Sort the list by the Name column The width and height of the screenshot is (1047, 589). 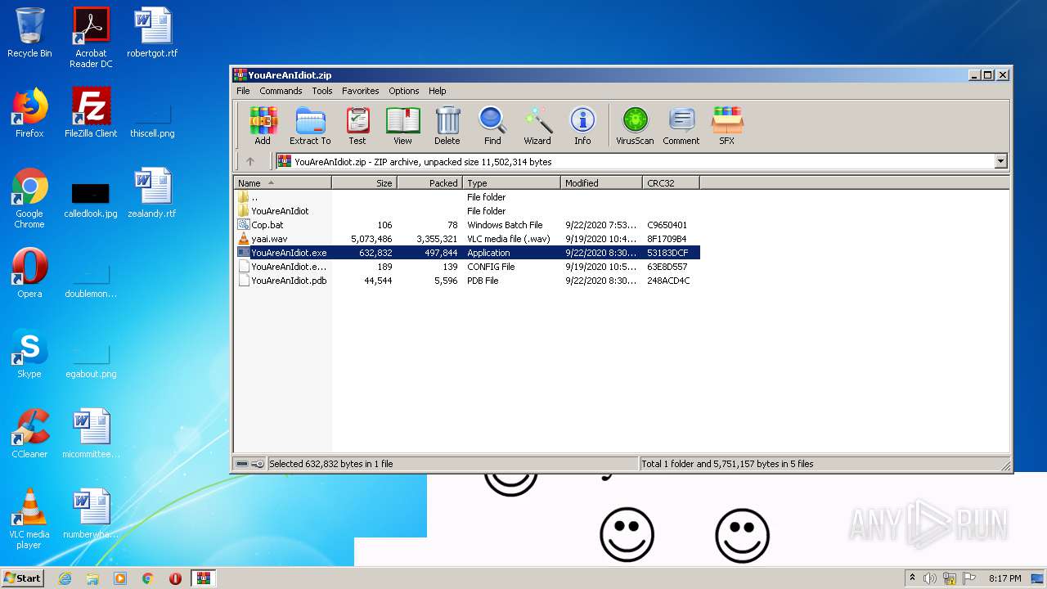point(283,183)
